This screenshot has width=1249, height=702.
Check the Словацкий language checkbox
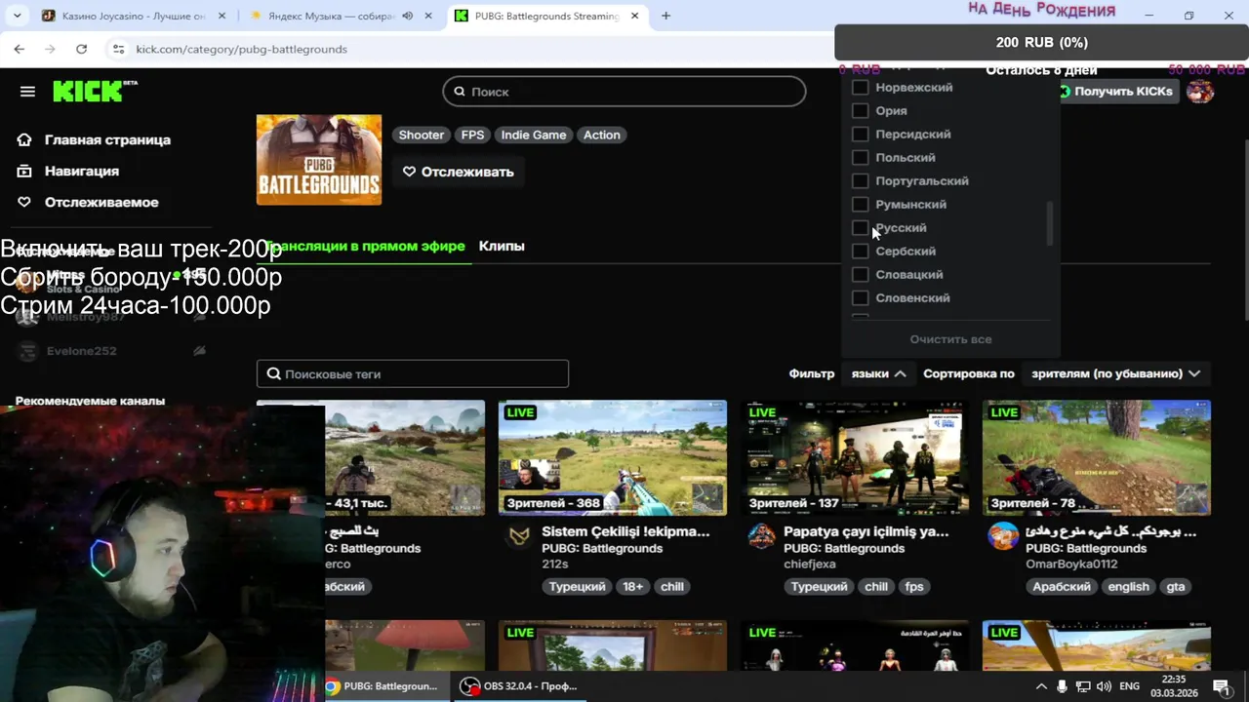[x=860, y=275]
